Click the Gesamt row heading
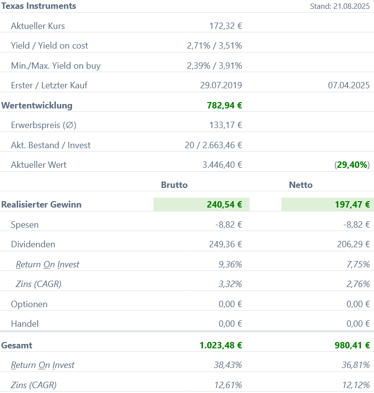The width and height of the screenshot is (374, 393). click(x=17, y=345)
